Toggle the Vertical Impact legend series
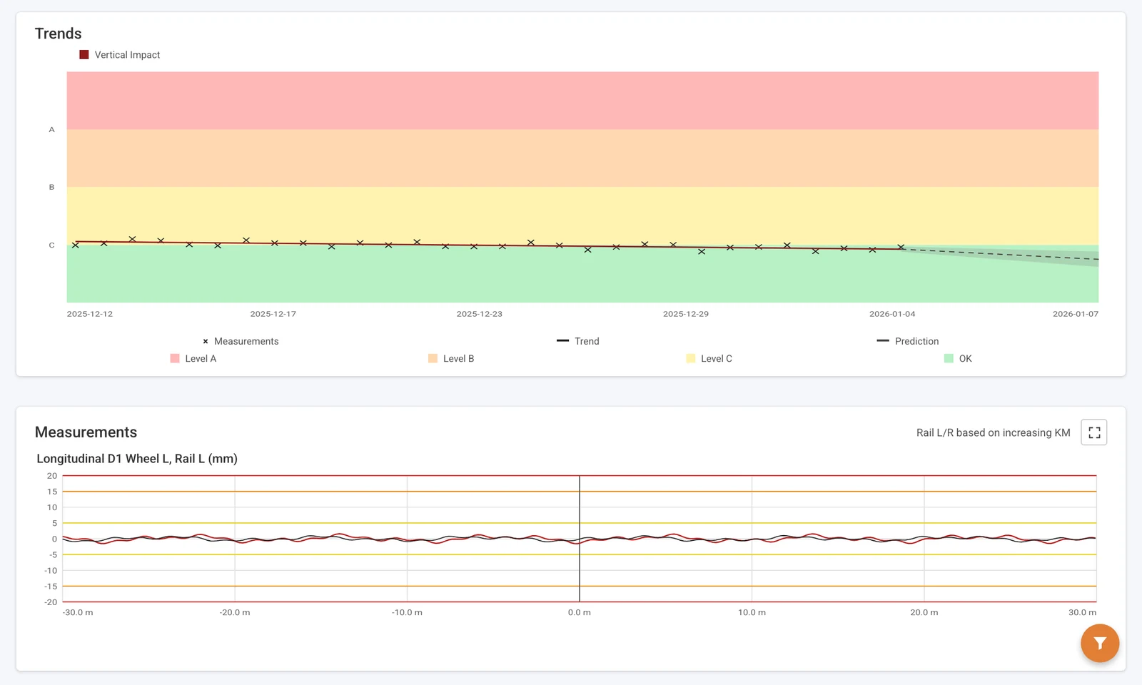 click(x=120, y=55)
